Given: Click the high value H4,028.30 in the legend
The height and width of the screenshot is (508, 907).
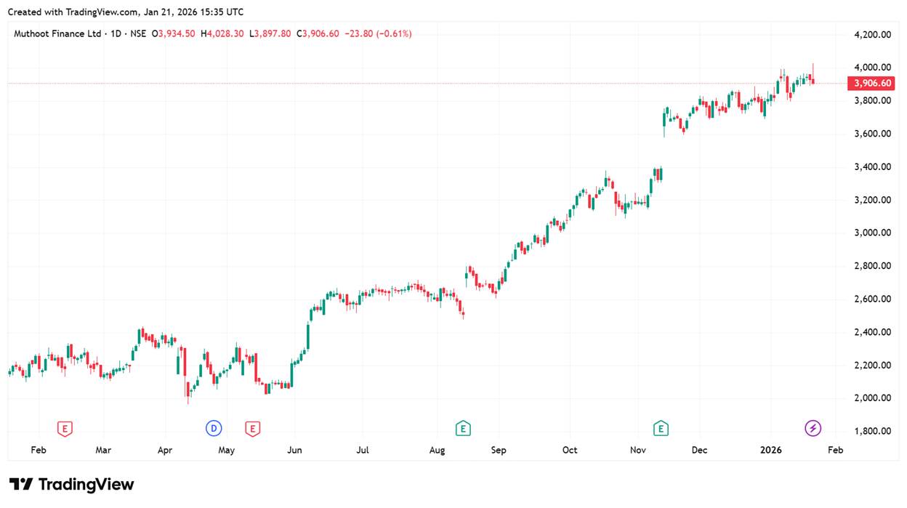Looking at the screenshot, I should pyautogui.click(x=222, y=33).
